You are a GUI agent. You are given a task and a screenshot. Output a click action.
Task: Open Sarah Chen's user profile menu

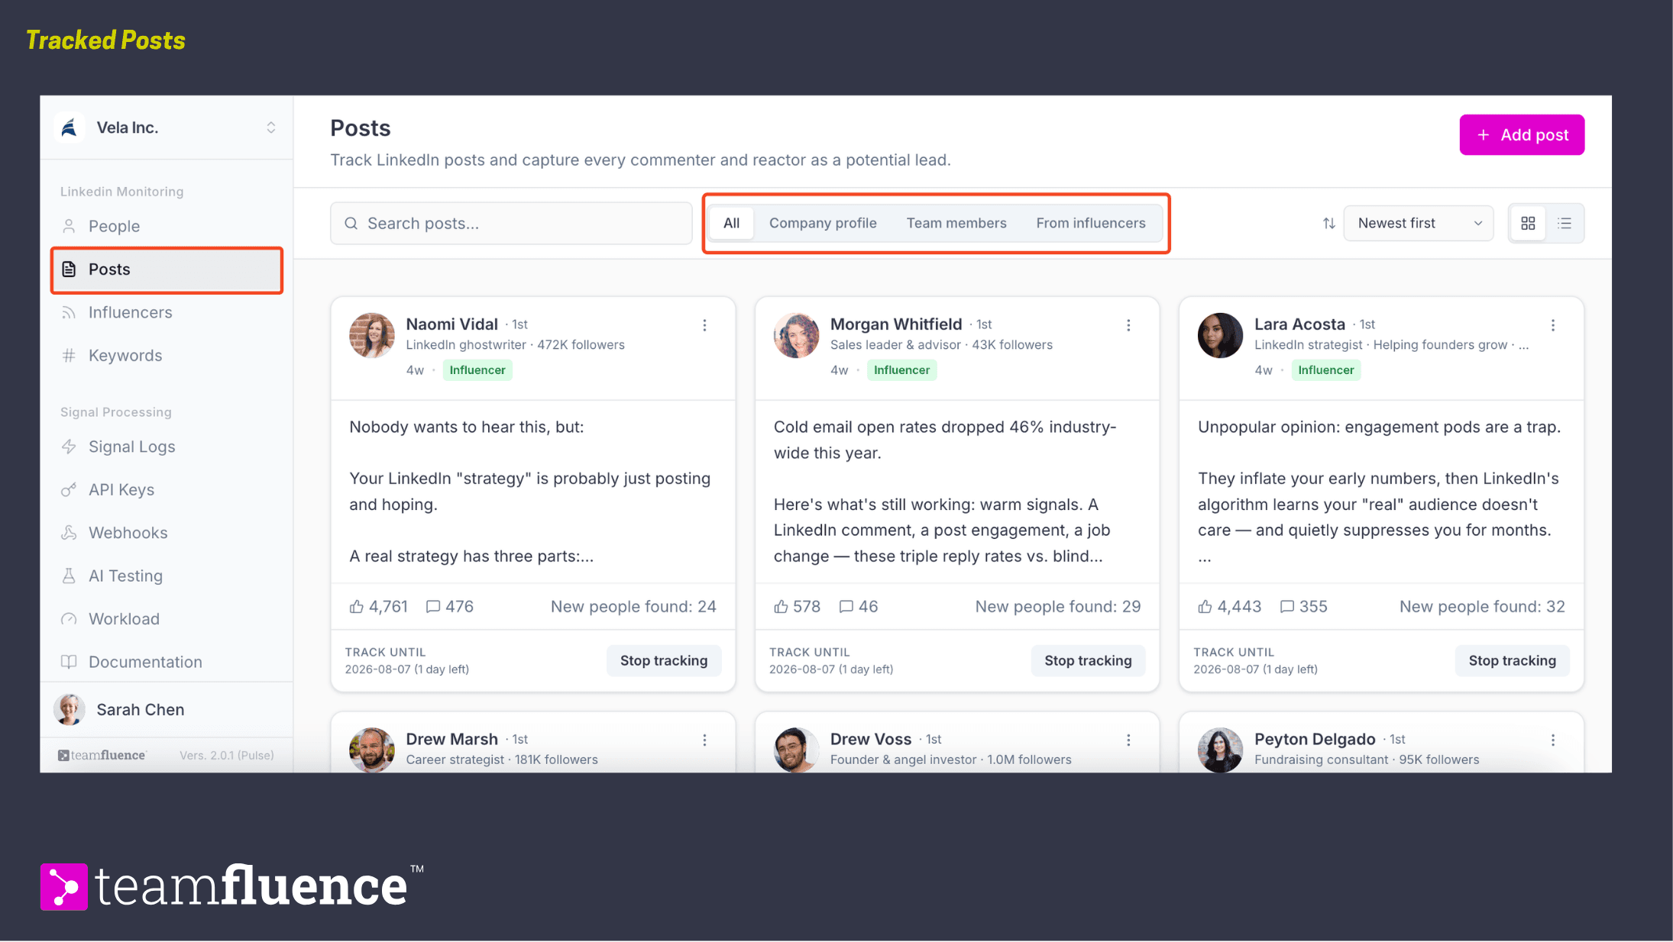point(167,709)
